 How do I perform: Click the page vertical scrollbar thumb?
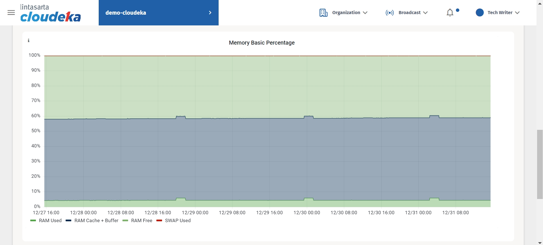tap(540, 164)
